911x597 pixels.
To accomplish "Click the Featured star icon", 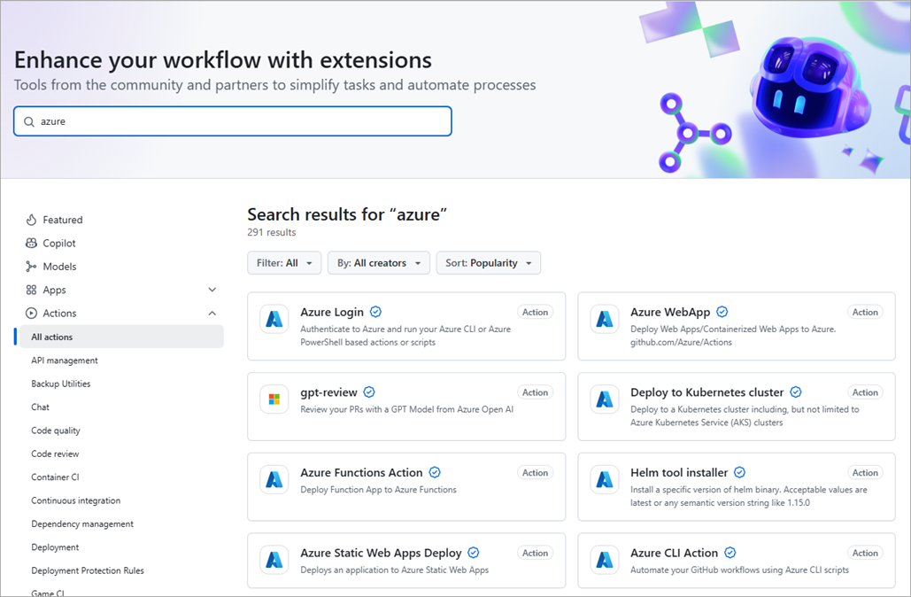I will pos(32,220).
